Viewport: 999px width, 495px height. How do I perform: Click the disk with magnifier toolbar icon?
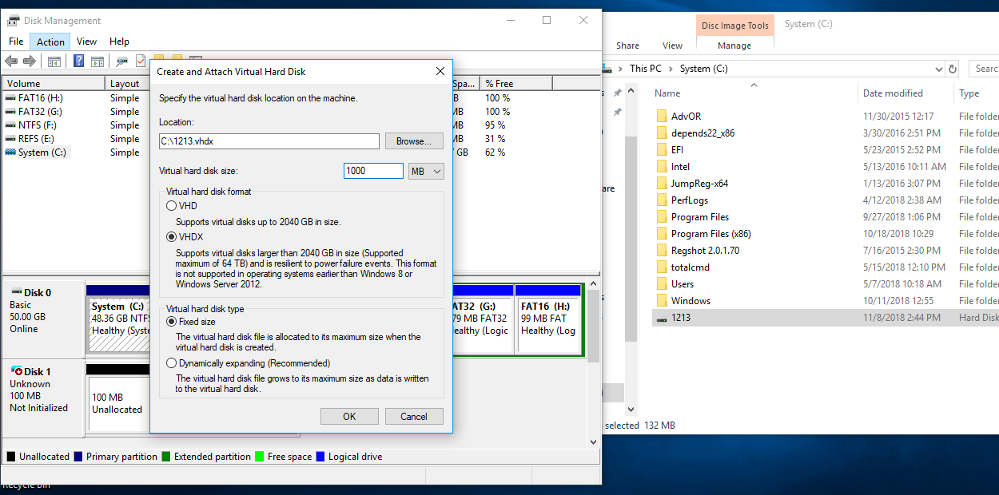coord(122,61)
